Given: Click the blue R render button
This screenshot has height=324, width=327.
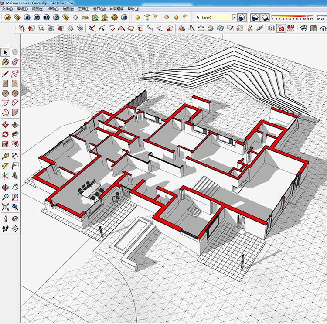Looking at the screenshot, I should coord(27,17).
